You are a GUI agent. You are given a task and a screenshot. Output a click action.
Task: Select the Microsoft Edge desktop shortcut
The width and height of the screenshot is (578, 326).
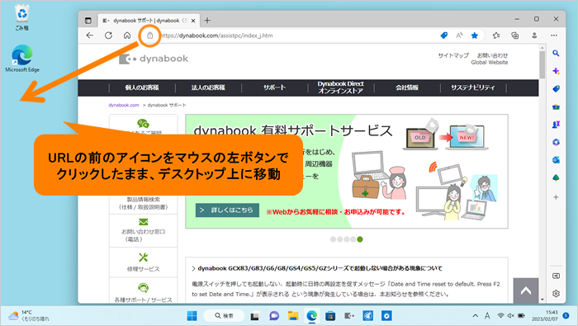click(22, 59)
